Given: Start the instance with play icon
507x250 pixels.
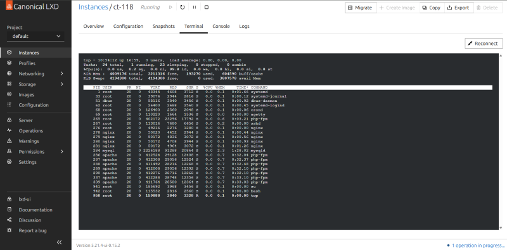Looking at the screenshot, I should click(x=170, y=7).
